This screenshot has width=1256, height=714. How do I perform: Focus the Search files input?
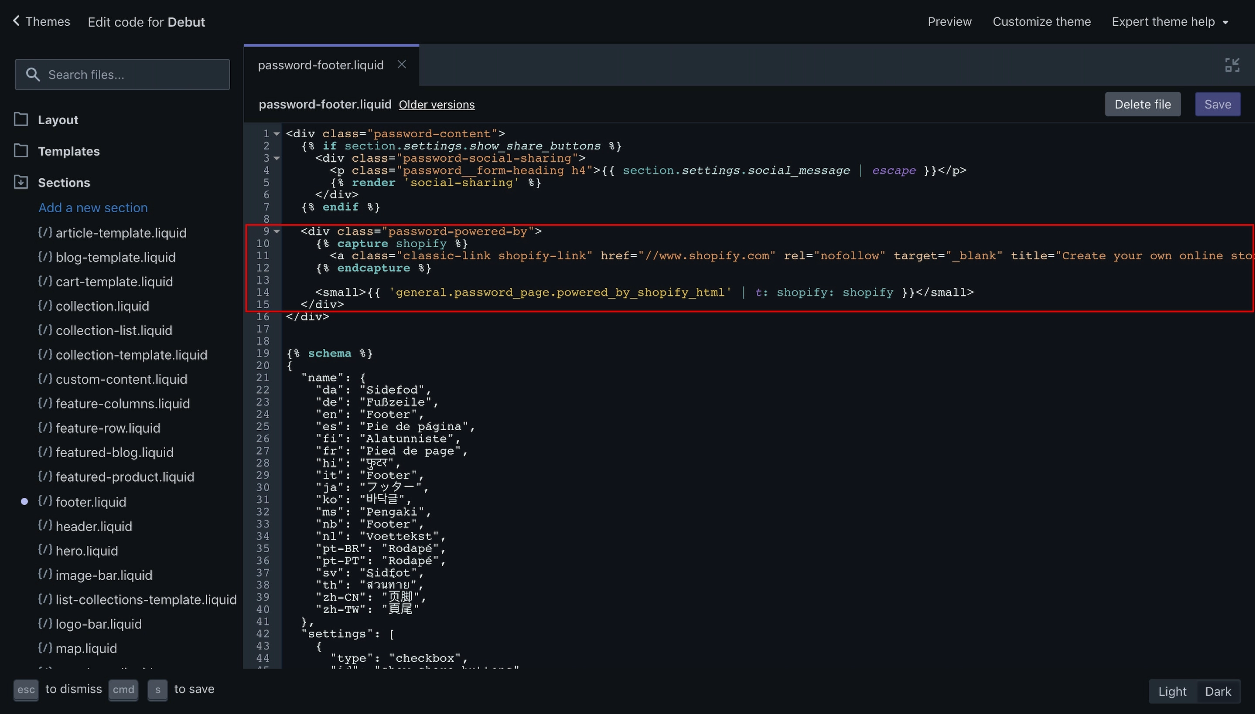pos(122,75)
